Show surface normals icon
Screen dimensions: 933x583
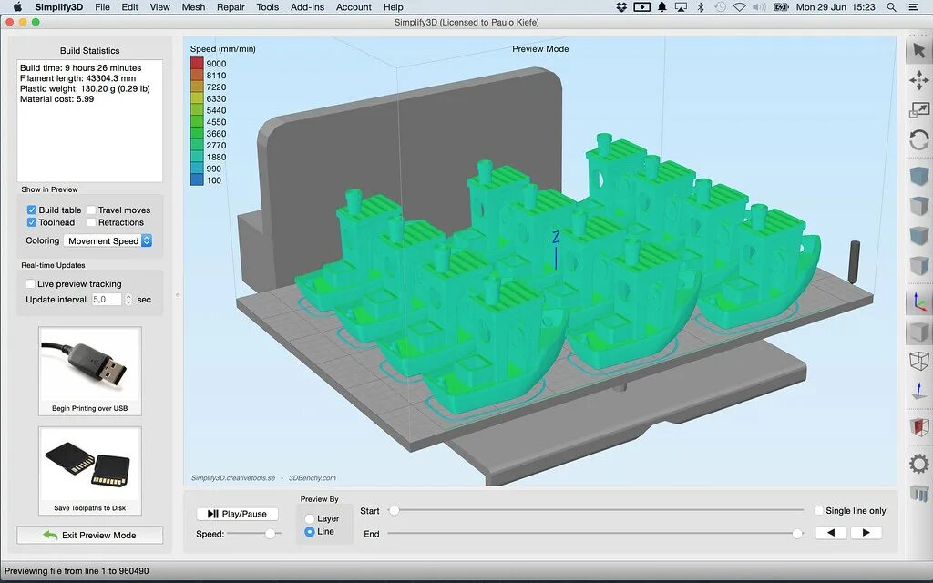[x=918, y=390]
